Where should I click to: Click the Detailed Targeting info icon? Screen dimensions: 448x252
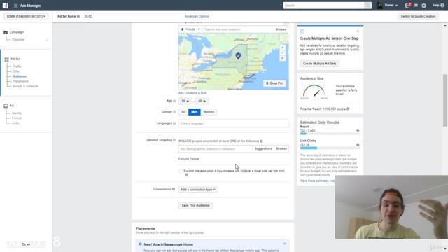pyautogui.click(x=174, y=140)
